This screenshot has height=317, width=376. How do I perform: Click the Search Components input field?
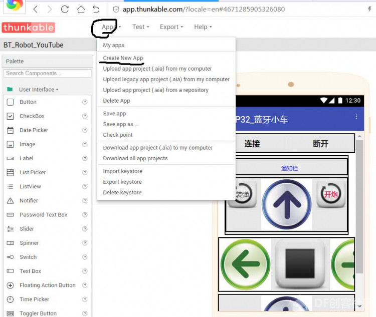pyautogui.click(x=48, y=73)
